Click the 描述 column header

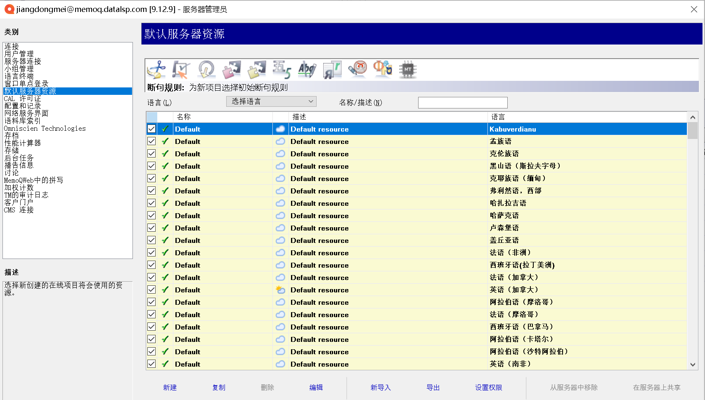pos(388,117)
